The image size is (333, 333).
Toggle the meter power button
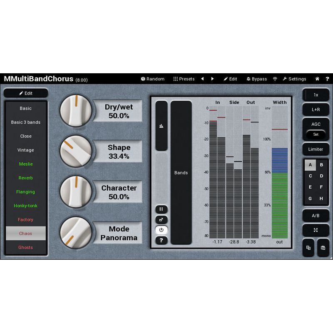tap(162, 230)
